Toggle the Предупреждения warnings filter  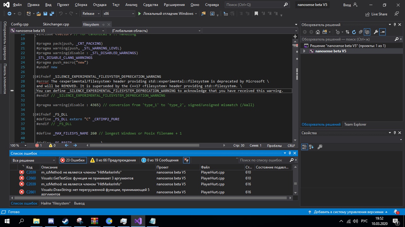point(113,160)
